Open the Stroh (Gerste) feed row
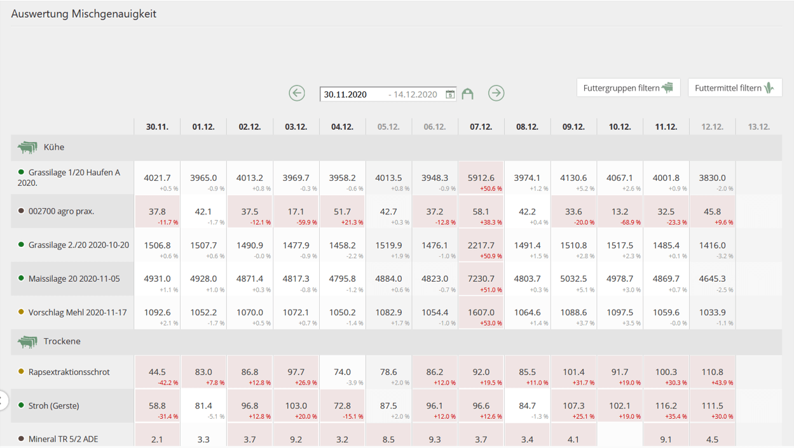Viewport: 794px width, 448px height. click(54, 405)
